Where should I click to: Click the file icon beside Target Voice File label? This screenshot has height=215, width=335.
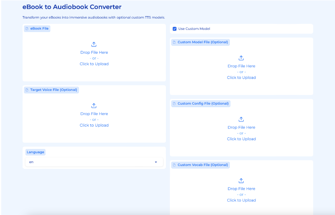27,90
